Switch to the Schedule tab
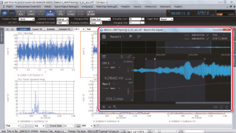This screenshot has height=133, width=236. point(51,29)
